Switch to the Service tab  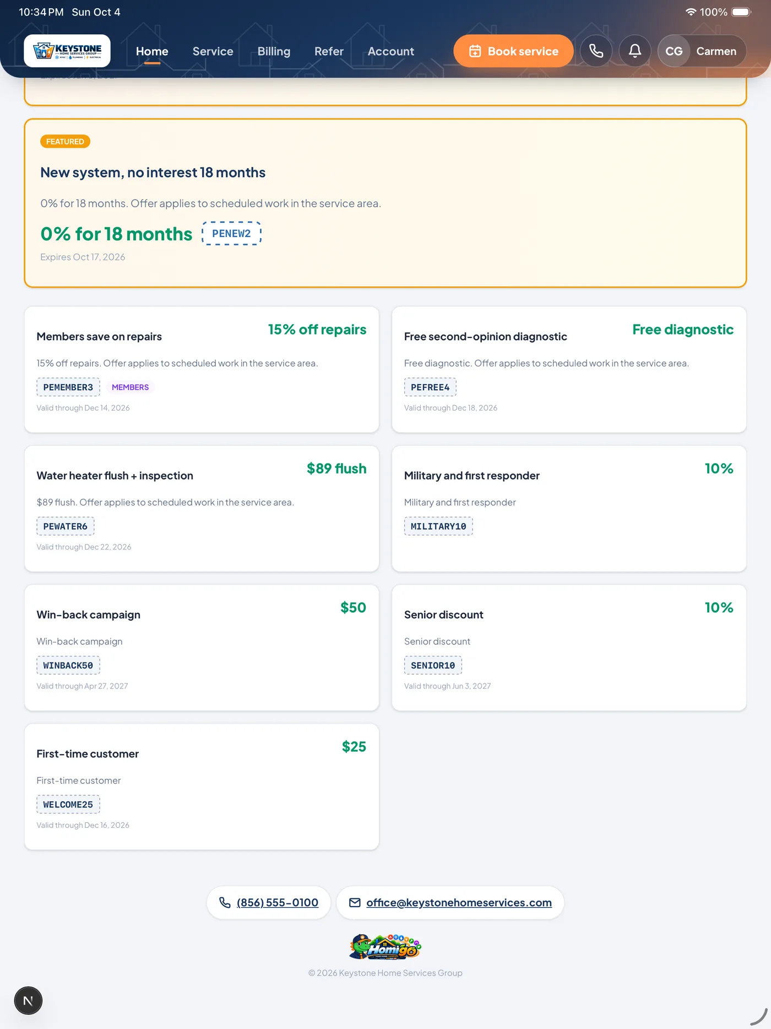coord(213,51)
